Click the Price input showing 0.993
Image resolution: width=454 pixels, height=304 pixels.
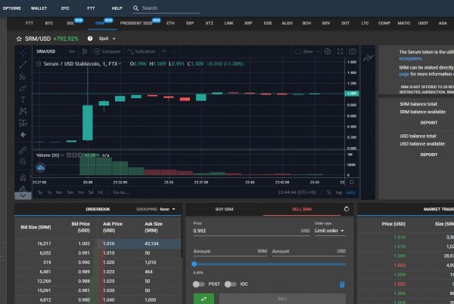click(x=251, y=231)
